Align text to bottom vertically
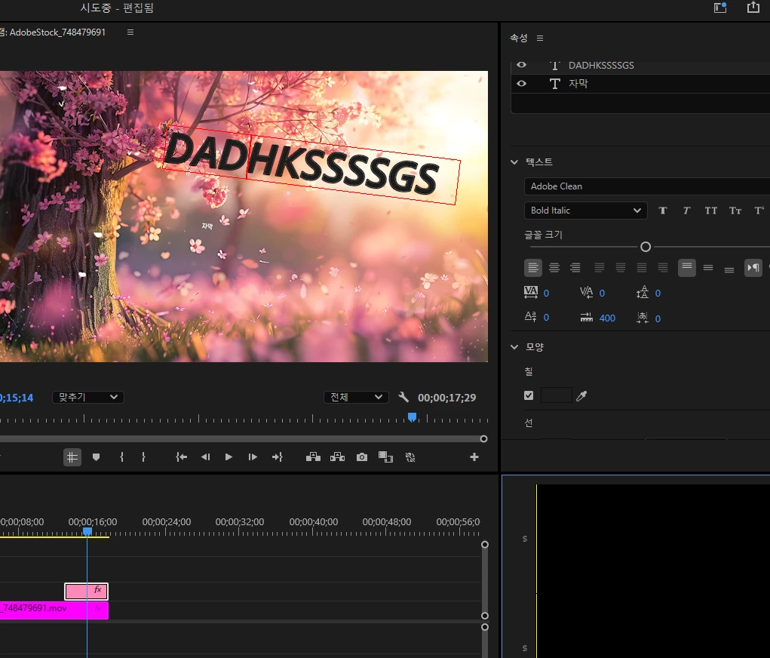Screen dimensions: 770x658 [x=729, y=269]
